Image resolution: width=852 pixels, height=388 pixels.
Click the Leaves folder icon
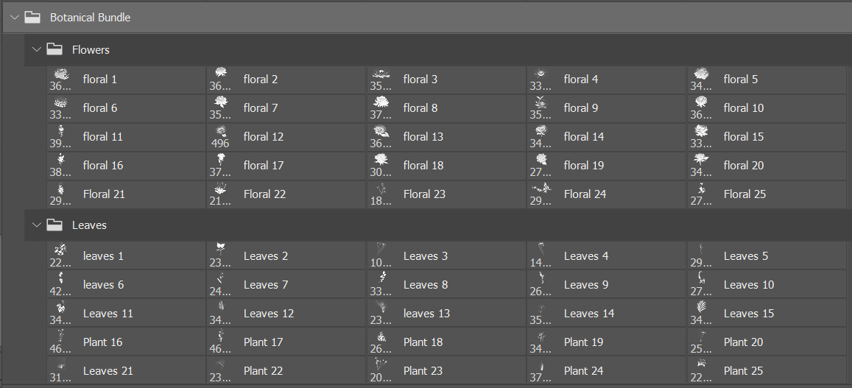54,225
